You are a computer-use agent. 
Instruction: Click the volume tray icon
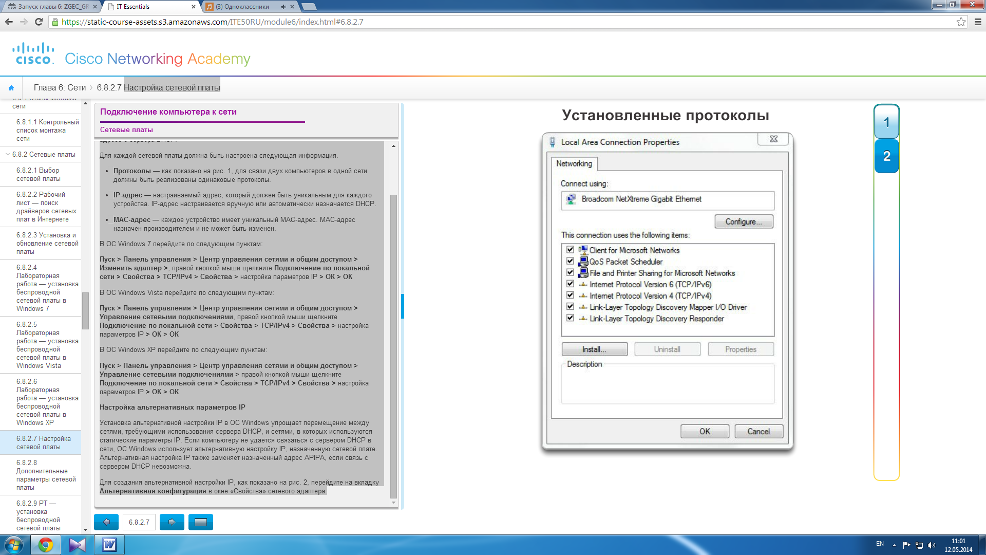[x=932, y=545]
